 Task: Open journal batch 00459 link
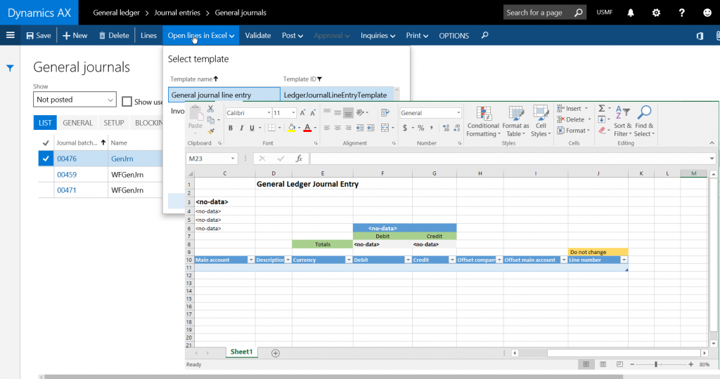pos(67,175)
